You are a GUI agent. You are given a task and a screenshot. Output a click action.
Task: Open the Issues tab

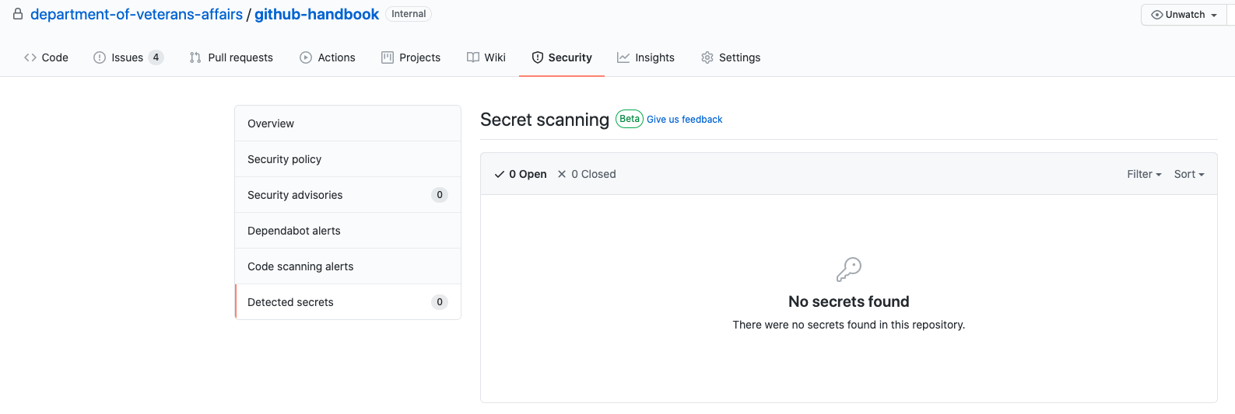click(x=128, y=57)
